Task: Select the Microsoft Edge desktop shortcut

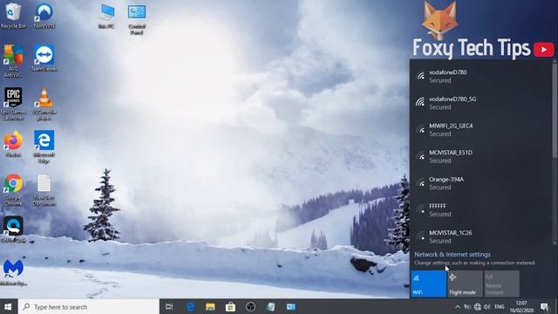Action: click(x=44, y=147)
